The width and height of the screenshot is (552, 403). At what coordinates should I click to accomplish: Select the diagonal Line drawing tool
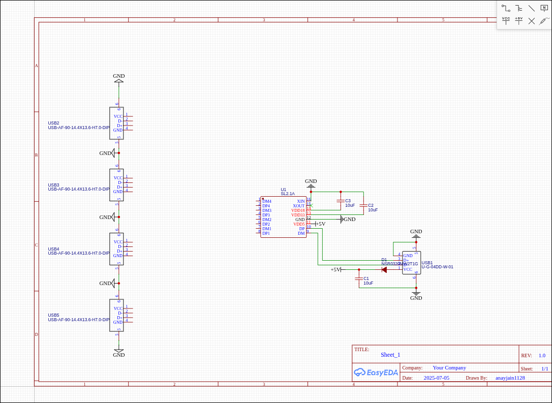point(531,8)
